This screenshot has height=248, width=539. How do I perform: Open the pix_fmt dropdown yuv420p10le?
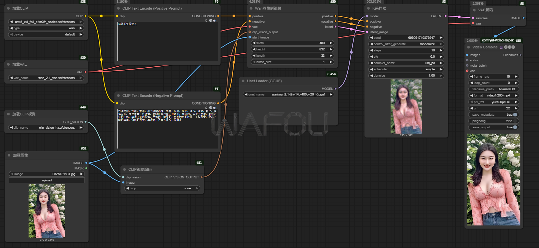tap(494, 102)
